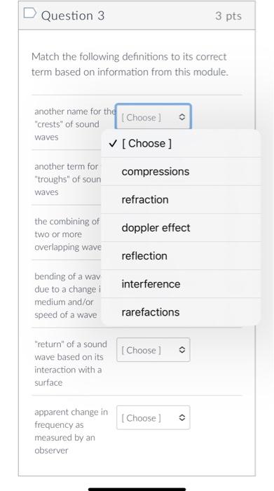
Task: Open dropdown for apparent change in frequency
Action: click(153, 418)
